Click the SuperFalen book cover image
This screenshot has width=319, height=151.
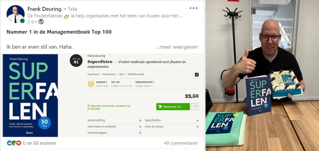pyautogui.click(x=30, y=95)
